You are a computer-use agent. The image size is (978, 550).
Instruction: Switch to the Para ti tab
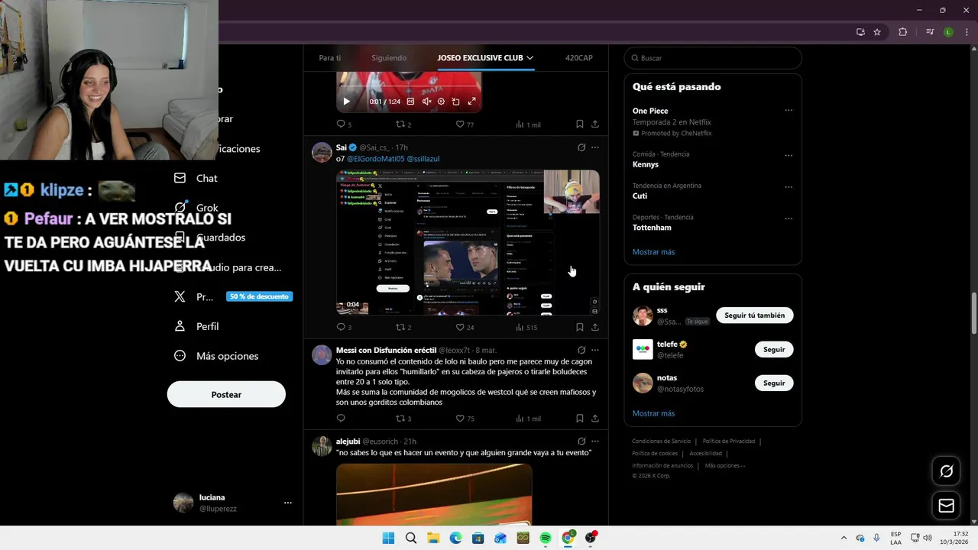point(330,58)
